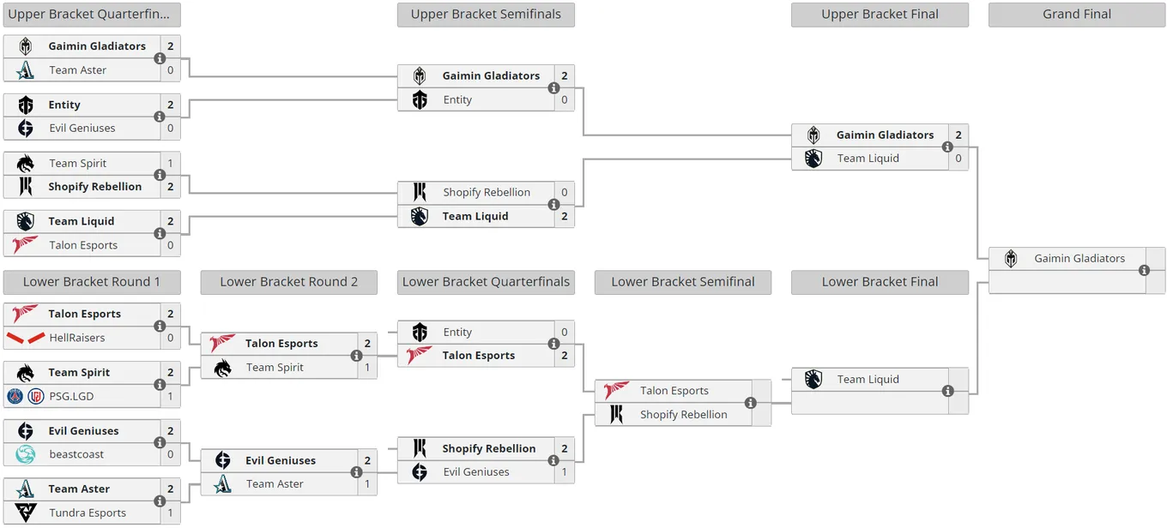Click Tundra Esports logo in Lower Bracket Round 1
This screenshot has height=528, width=1167.
tap(26, 513)
